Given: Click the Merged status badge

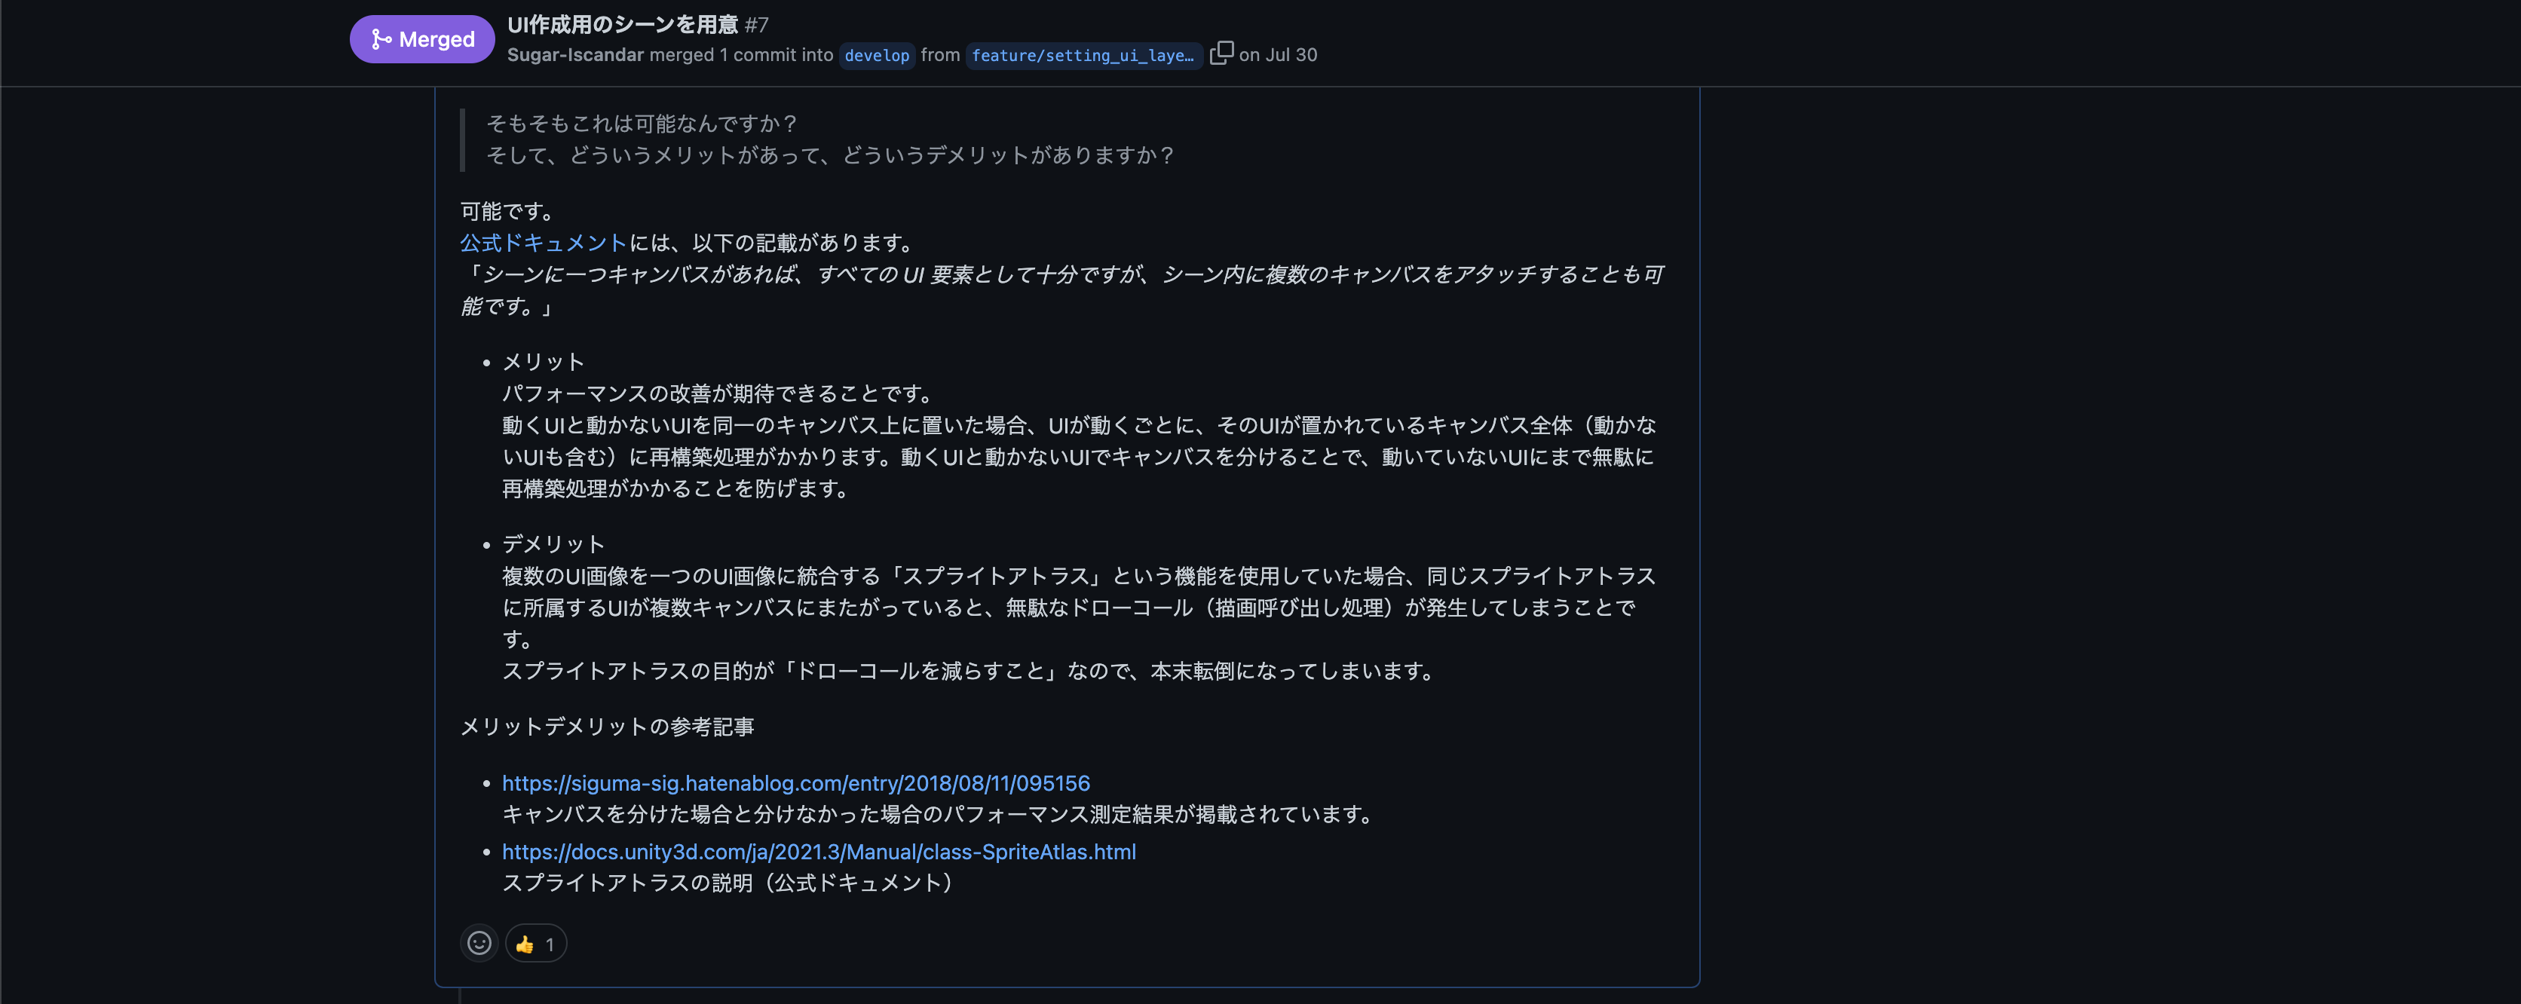Looking at the screenshot, I should pyautogui.click(x=421, y=39).
